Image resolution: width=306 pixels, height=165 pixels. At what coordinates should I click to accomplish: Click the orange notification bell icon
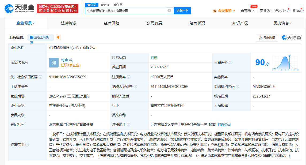point(58,37)
